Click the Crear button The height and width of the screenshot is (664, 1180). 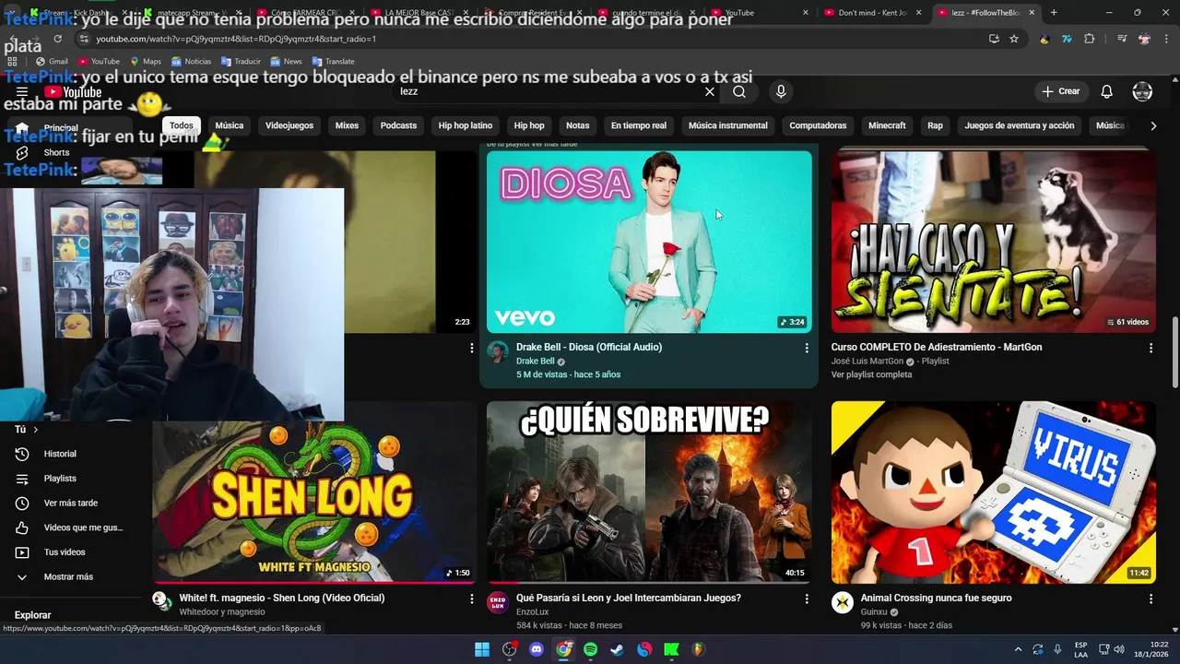[x=1061, y=91]
